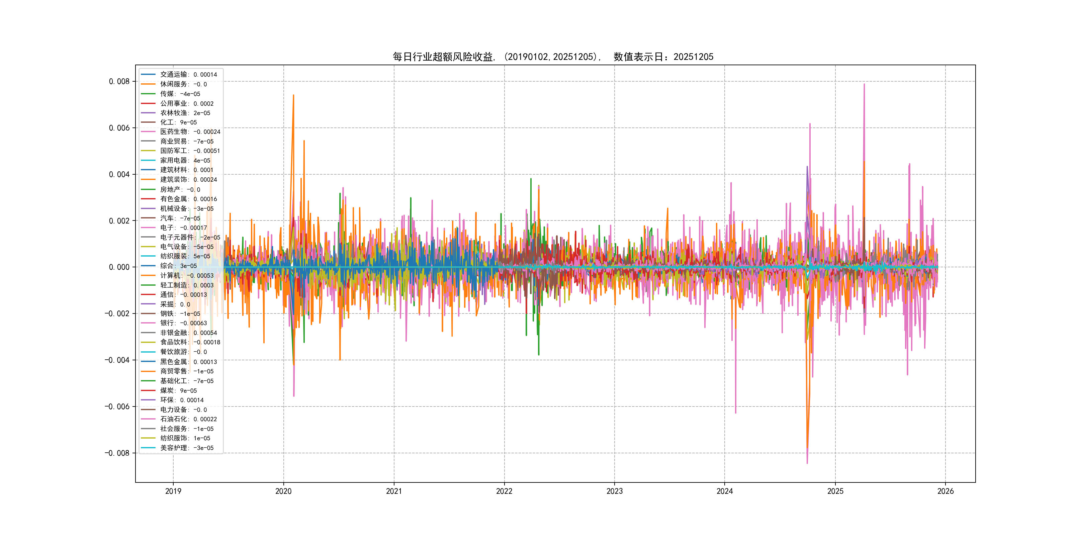Click the 2019 x-axis tick label

point(173,491)
